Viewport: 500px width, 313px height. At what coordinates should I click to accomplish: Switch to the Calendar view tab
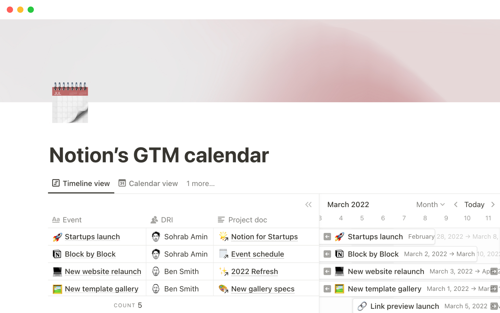(x=148, y=183)
